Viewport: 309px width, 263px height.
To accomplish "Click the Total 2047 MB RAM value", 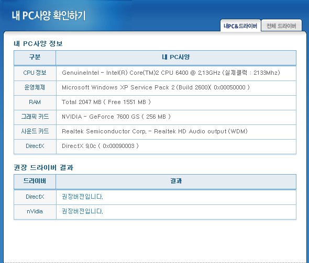I will click(x=106, y=102).
